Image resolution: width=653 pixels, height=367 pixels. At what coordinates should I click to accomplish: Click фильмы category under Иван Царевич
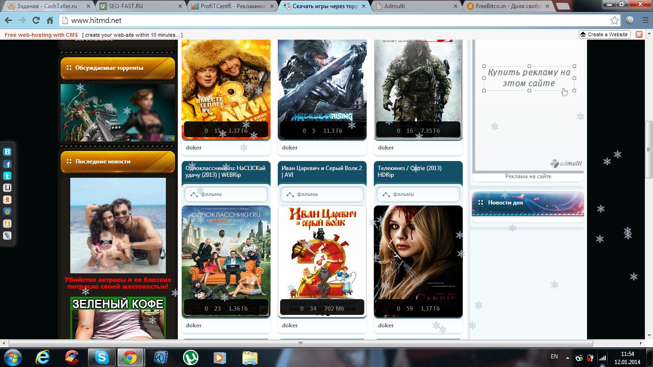pyautogui.click(x=322, y=194)
